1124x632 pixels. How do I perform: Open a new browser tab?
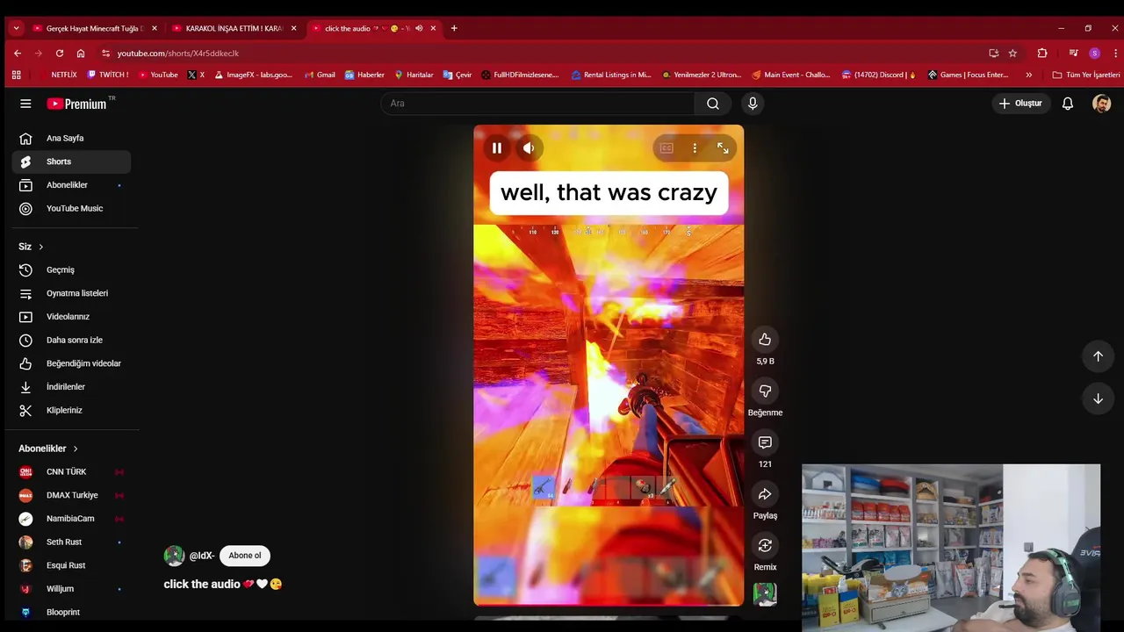tap(454, 28)
